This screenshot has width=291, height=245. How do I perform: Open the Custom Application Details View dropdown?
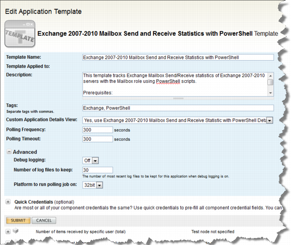pos(270,120)
